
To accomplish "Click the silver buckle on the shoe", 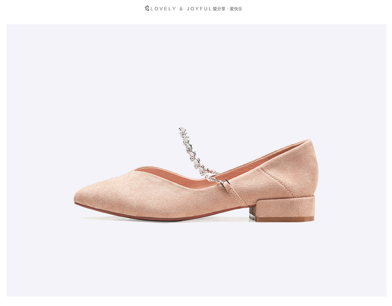I will pos(226,183).
